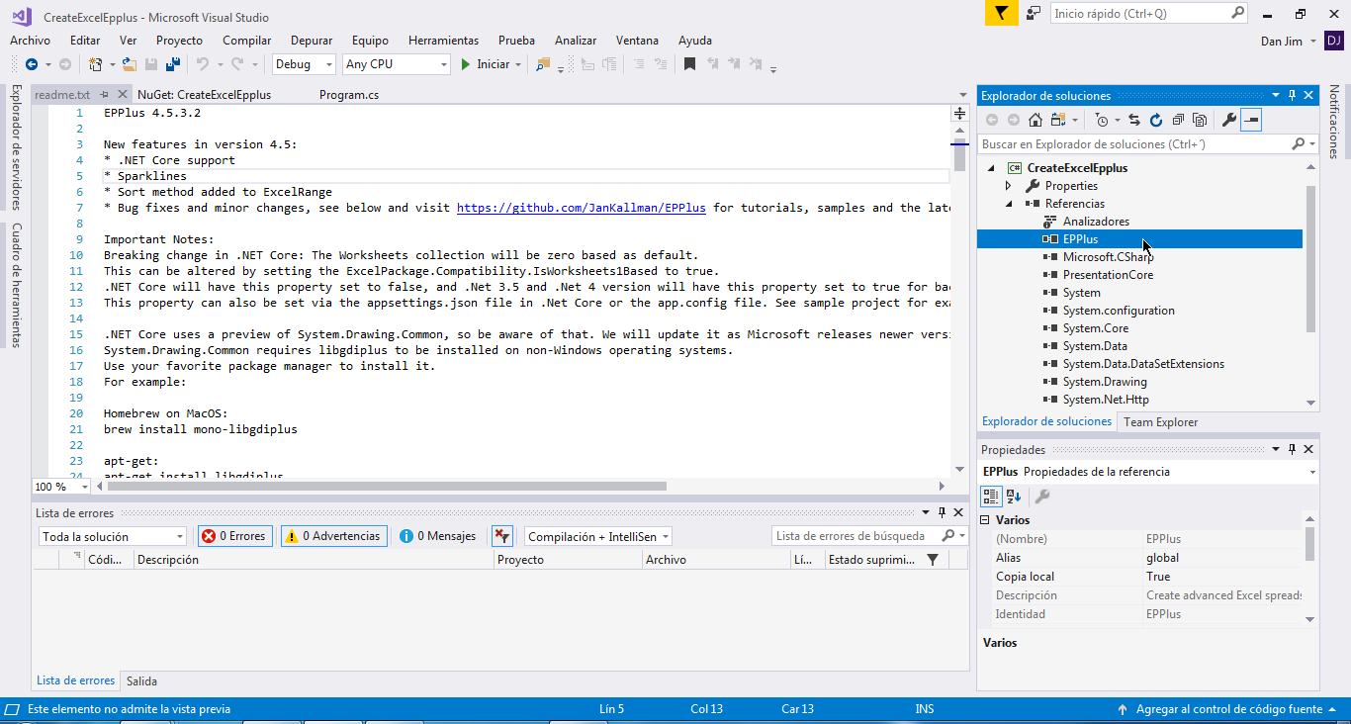
Task: Click the bookmark icon in the toolbar
Action: 689,64
